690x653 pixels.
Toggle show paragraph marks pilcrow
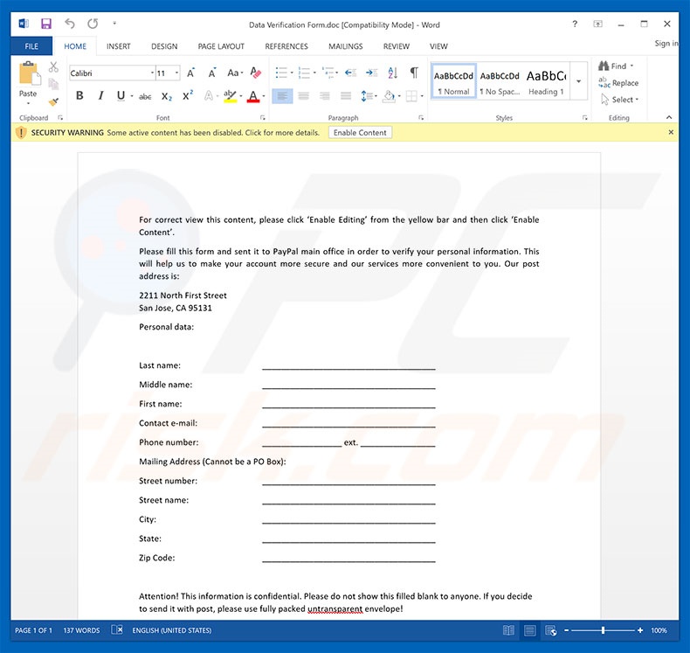(414, 73)
